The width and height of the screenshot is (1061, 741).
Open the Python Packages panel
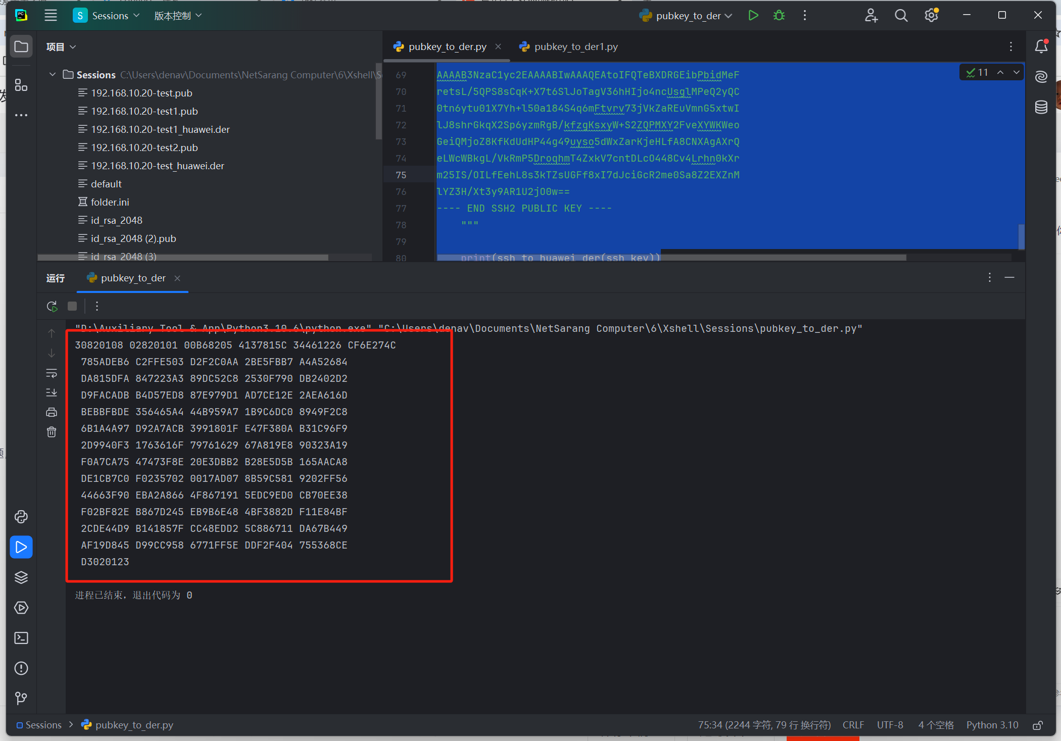21,517
